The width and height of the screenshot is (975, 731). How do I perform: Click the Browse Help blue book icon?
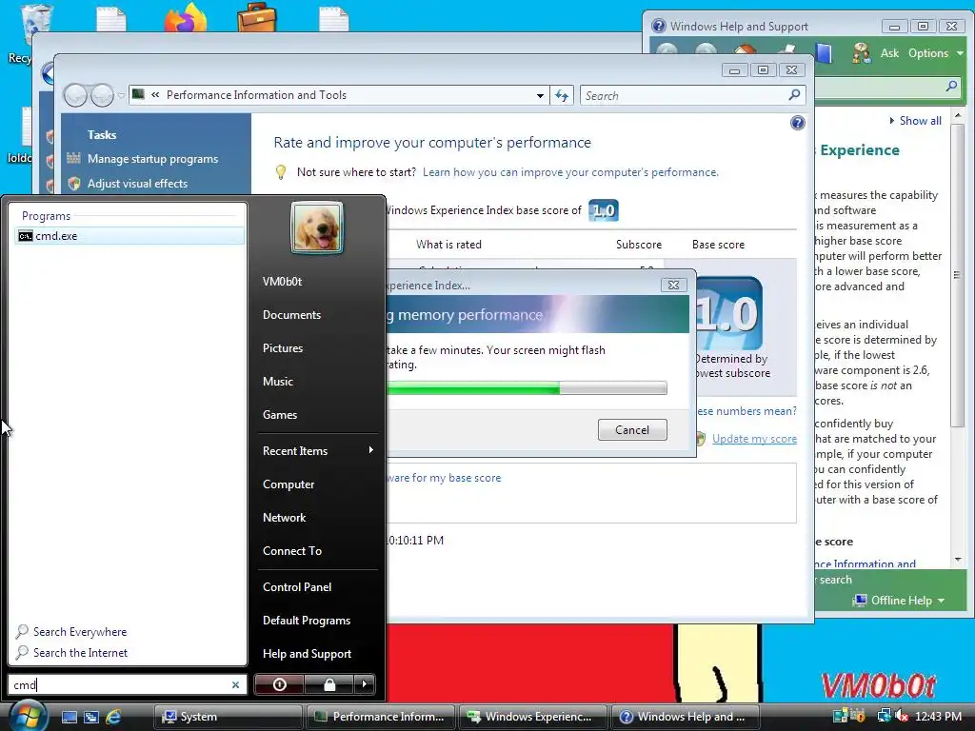824,53
